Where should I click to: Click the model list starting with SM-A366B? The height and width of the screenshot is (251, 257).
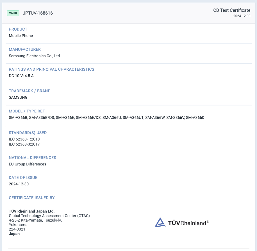106,118
